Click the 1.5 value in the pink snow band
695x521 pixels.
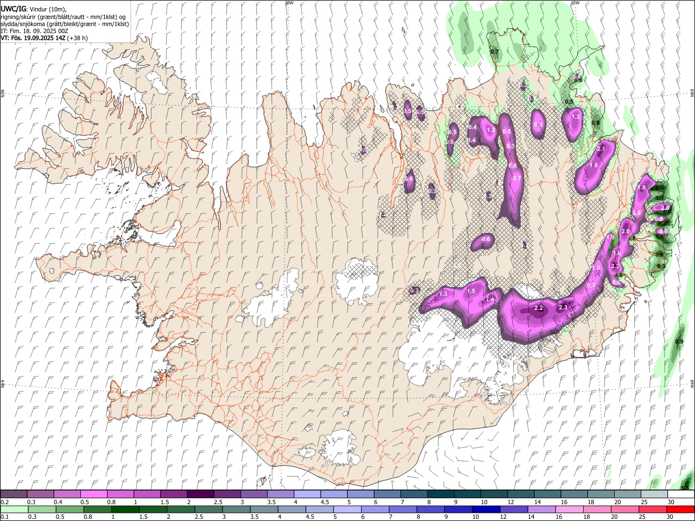471,291
